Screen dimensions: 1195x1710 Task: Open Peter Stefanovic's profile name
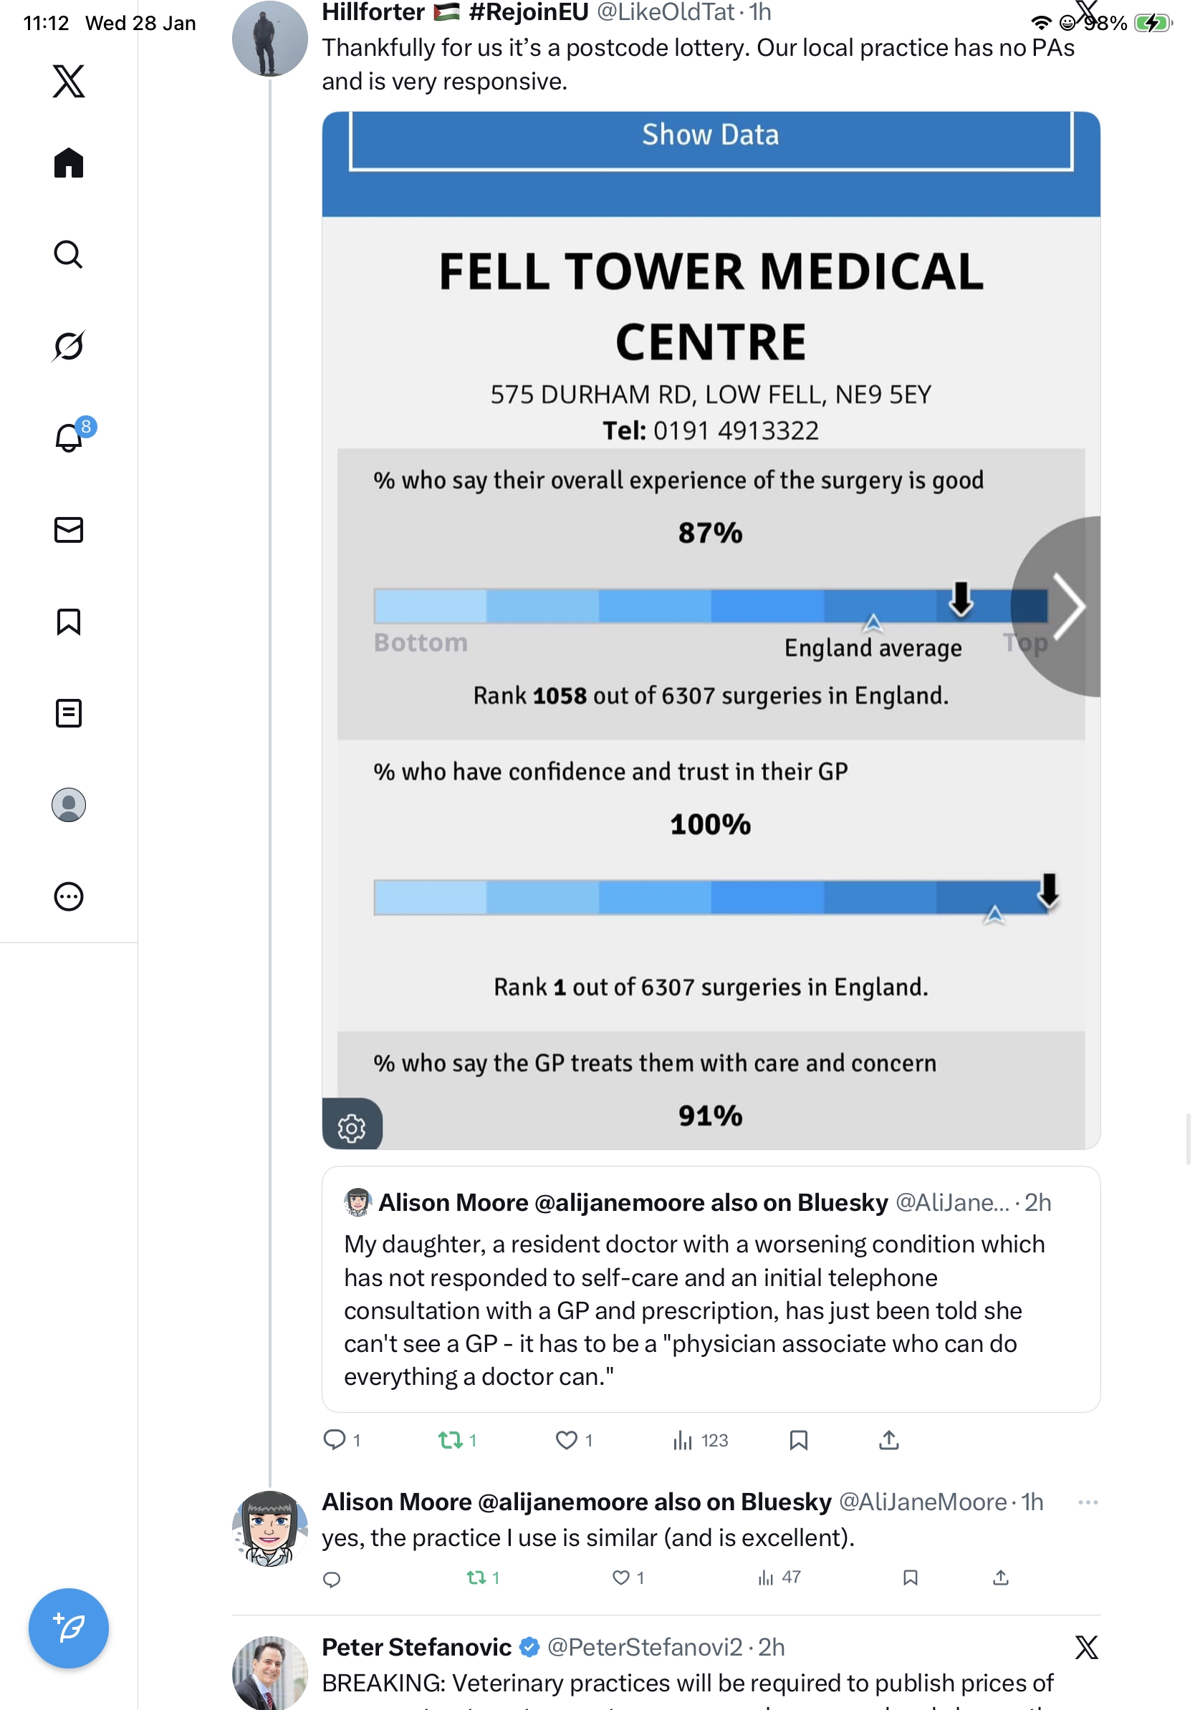pyautogui.click(x=416, y=1647)
